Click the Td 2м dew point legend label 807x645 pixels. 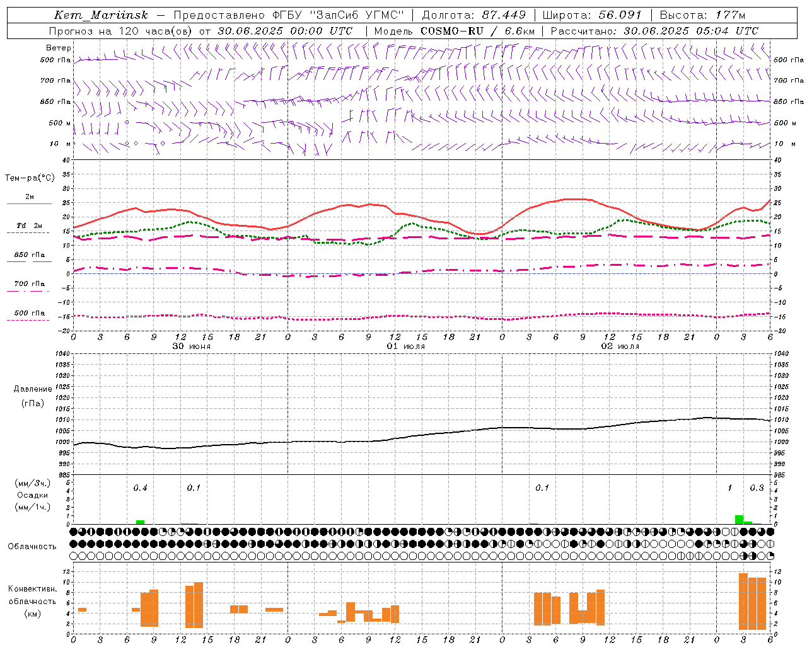pyautogui.click(x=29, y=225)
